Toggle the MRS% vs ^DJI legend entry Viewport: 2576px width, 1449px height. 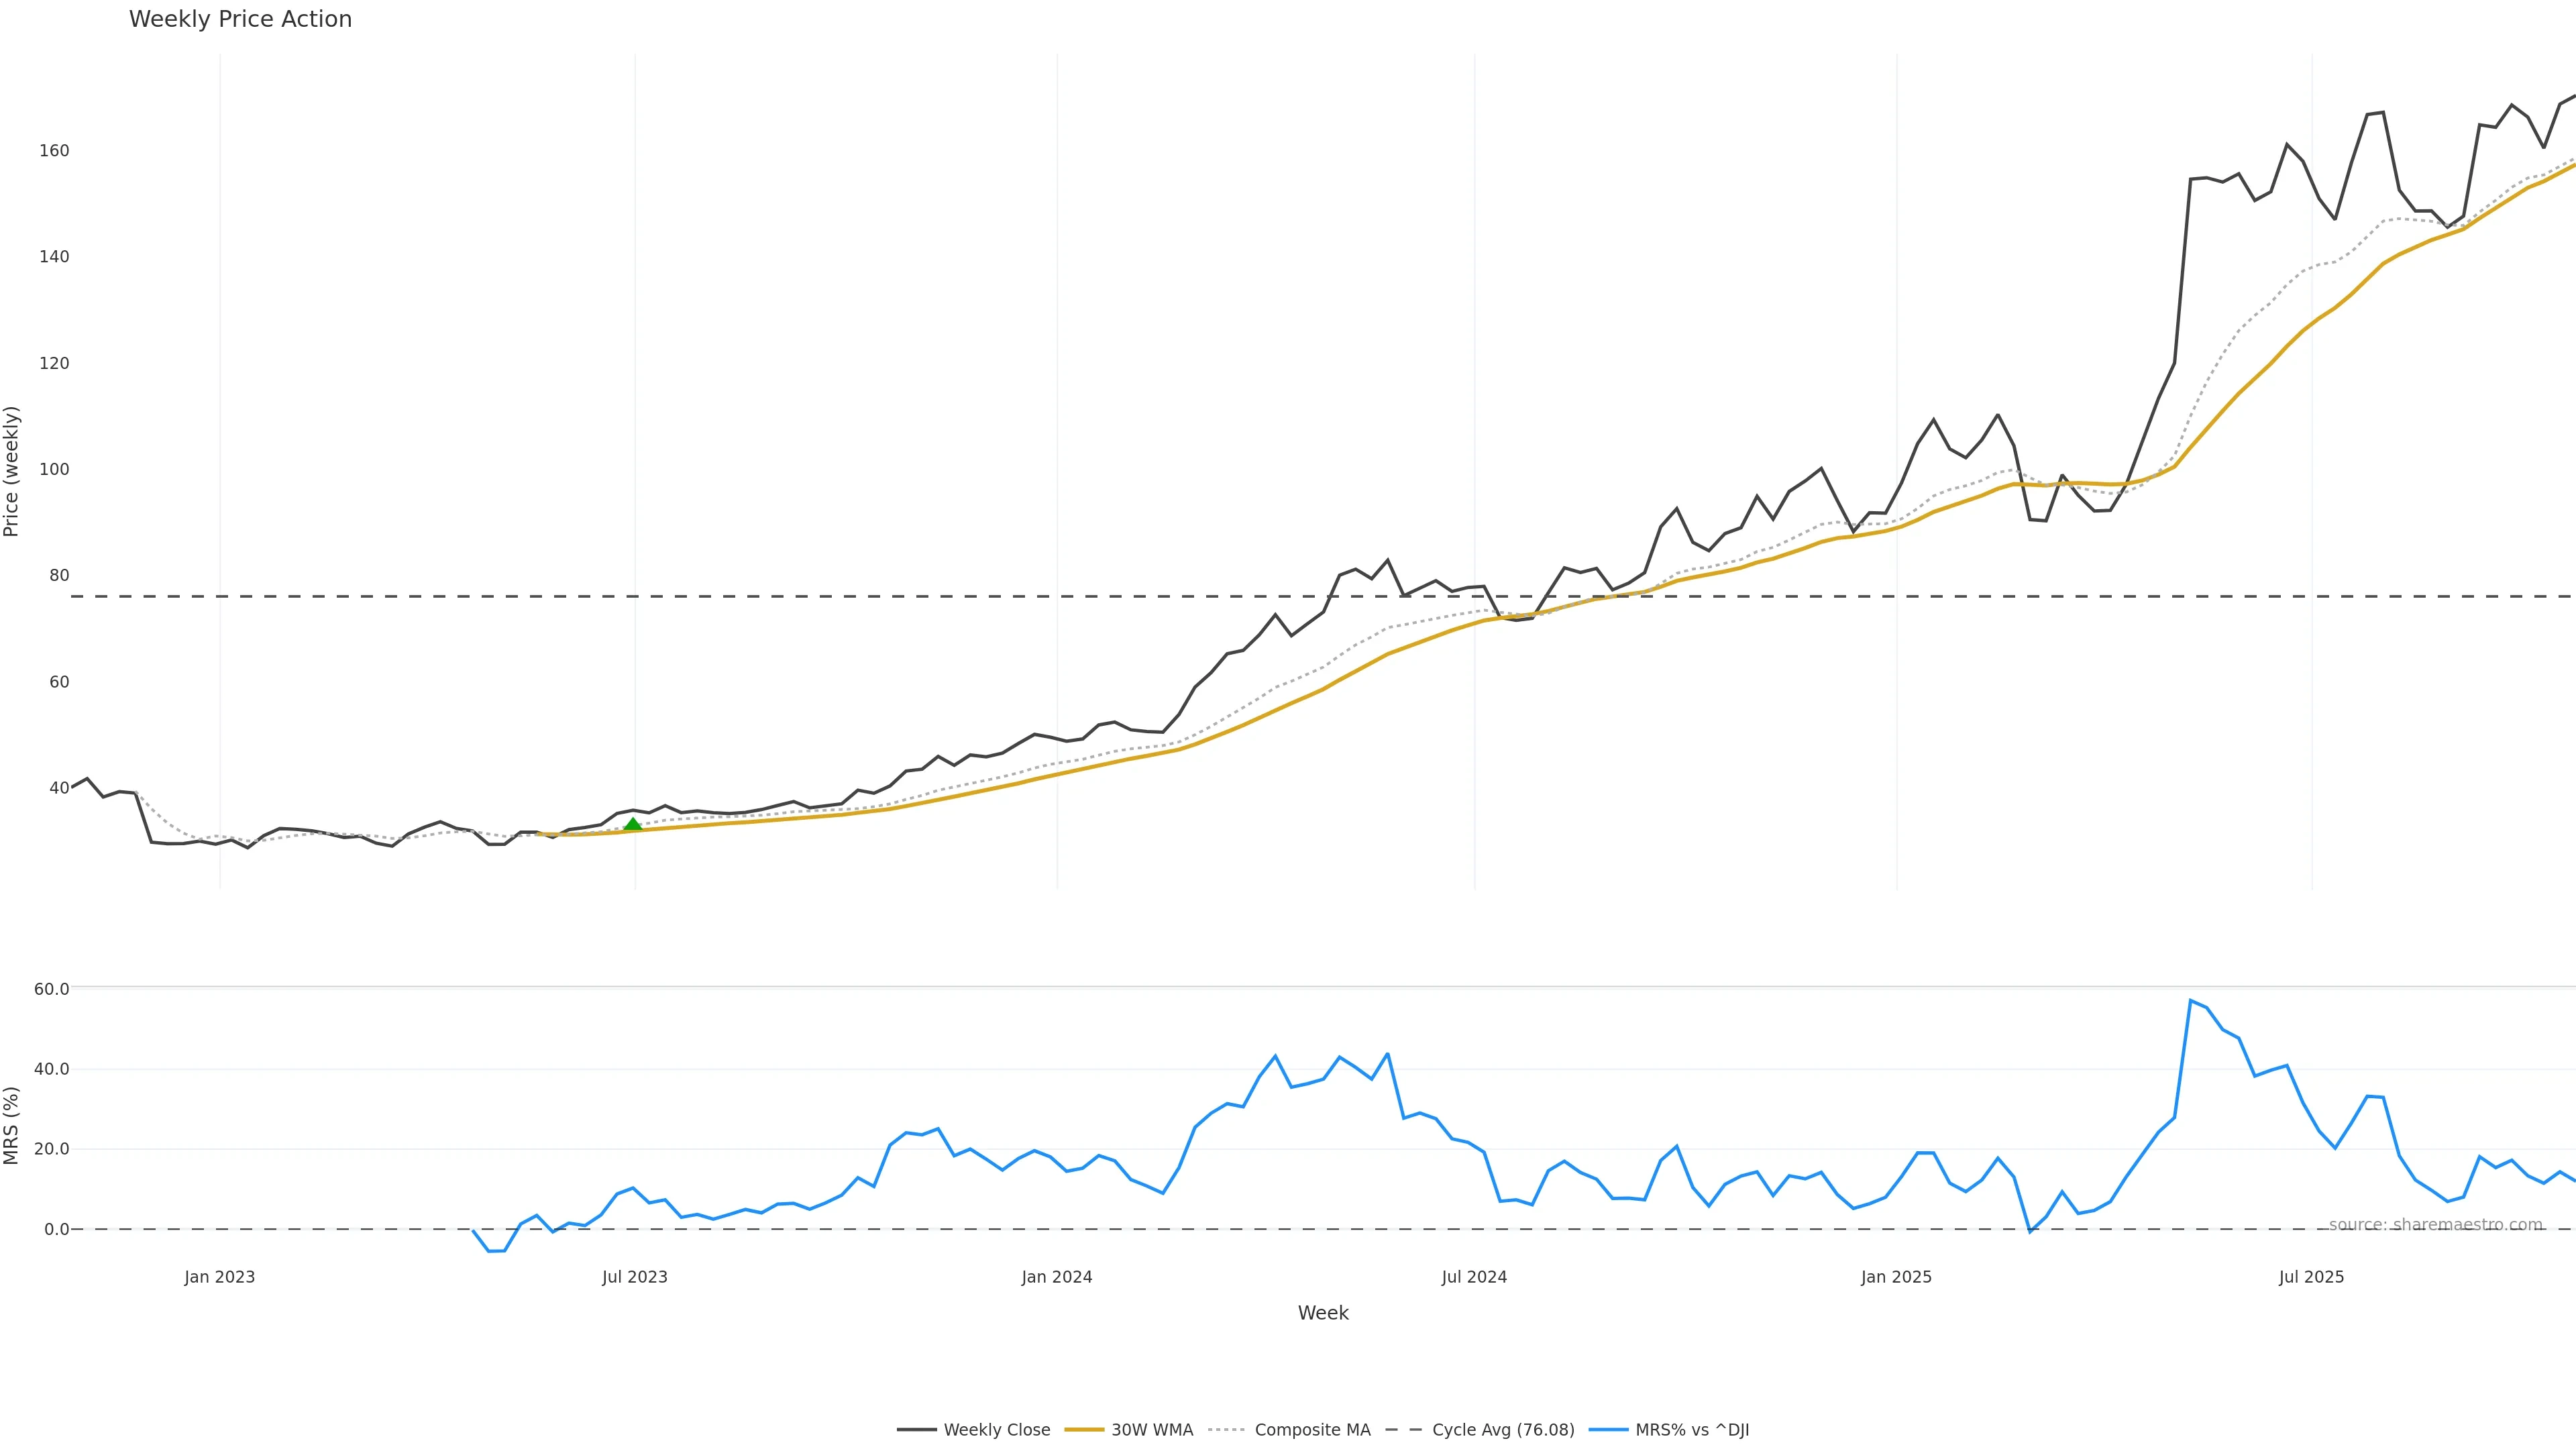1692,1430
